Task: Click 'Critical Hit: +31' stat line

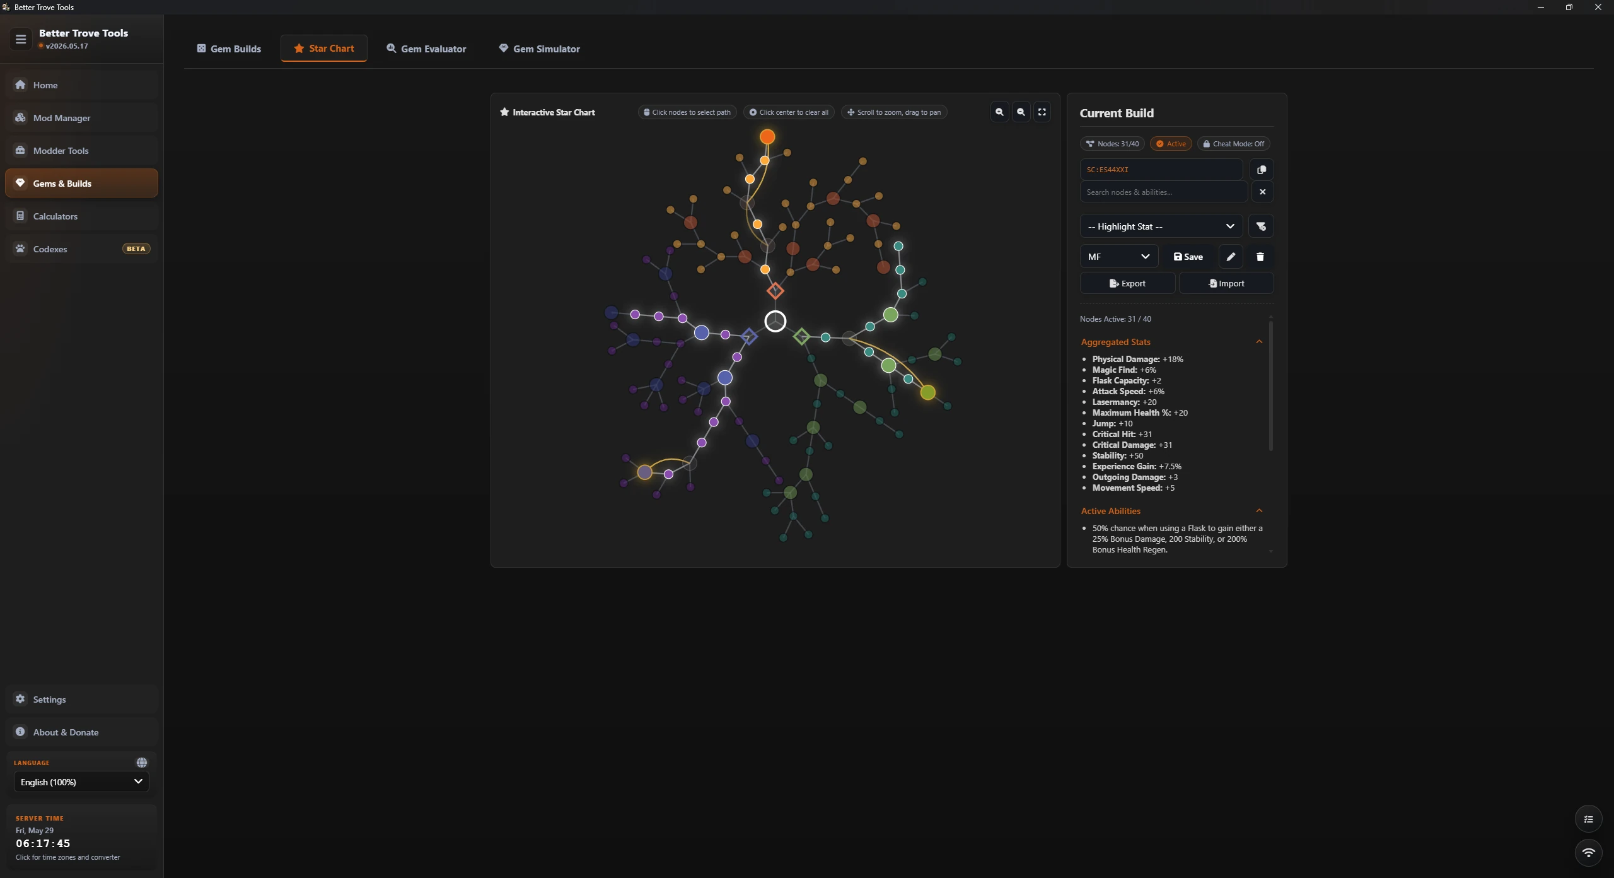Action: tap(1122, 434)
